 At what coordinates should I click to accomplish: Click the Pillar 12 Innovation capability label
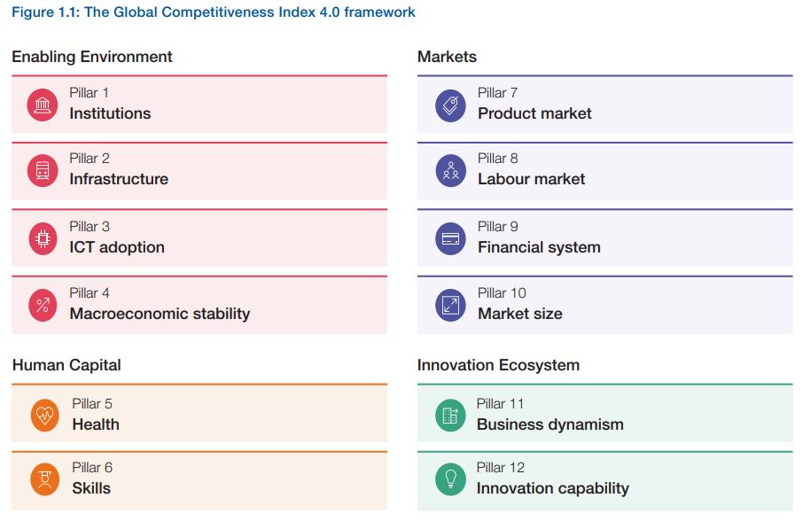pos(553,478)
